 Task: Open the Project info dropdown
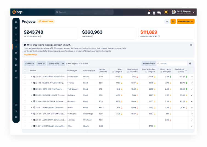[149, 64]
